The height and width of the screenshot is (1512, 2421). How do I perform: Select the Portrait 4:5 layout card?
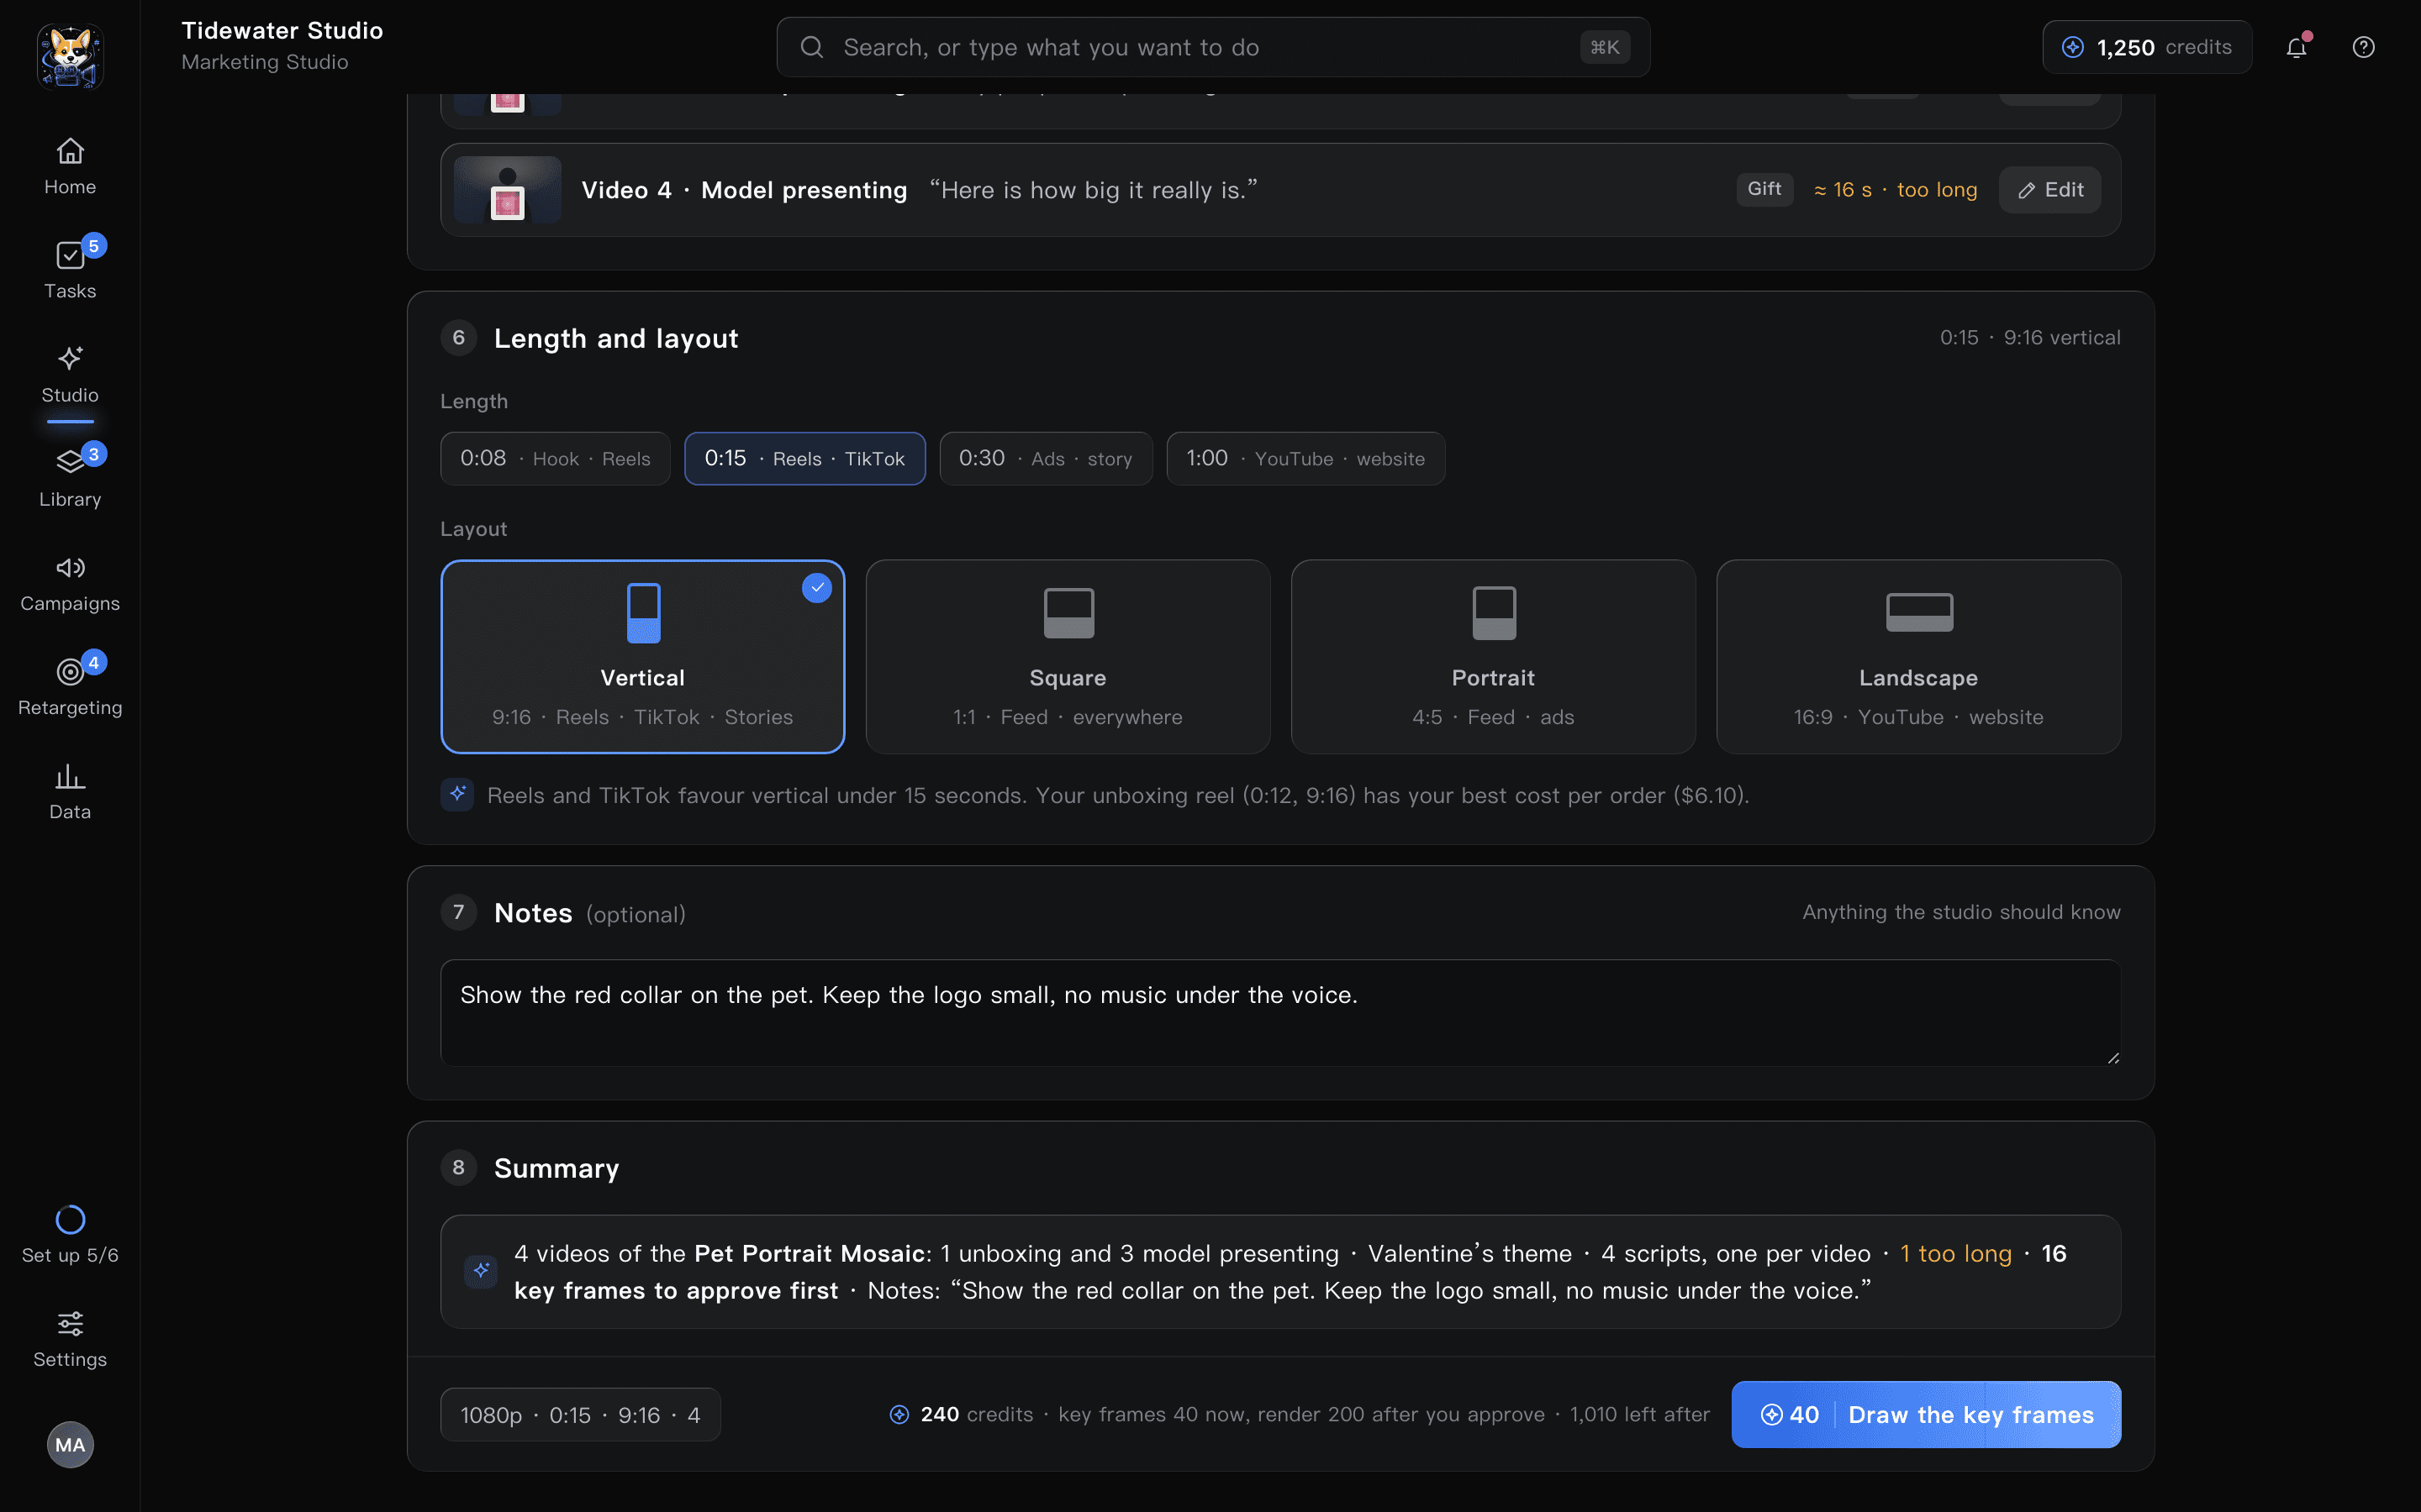(x=1493, y=656)
